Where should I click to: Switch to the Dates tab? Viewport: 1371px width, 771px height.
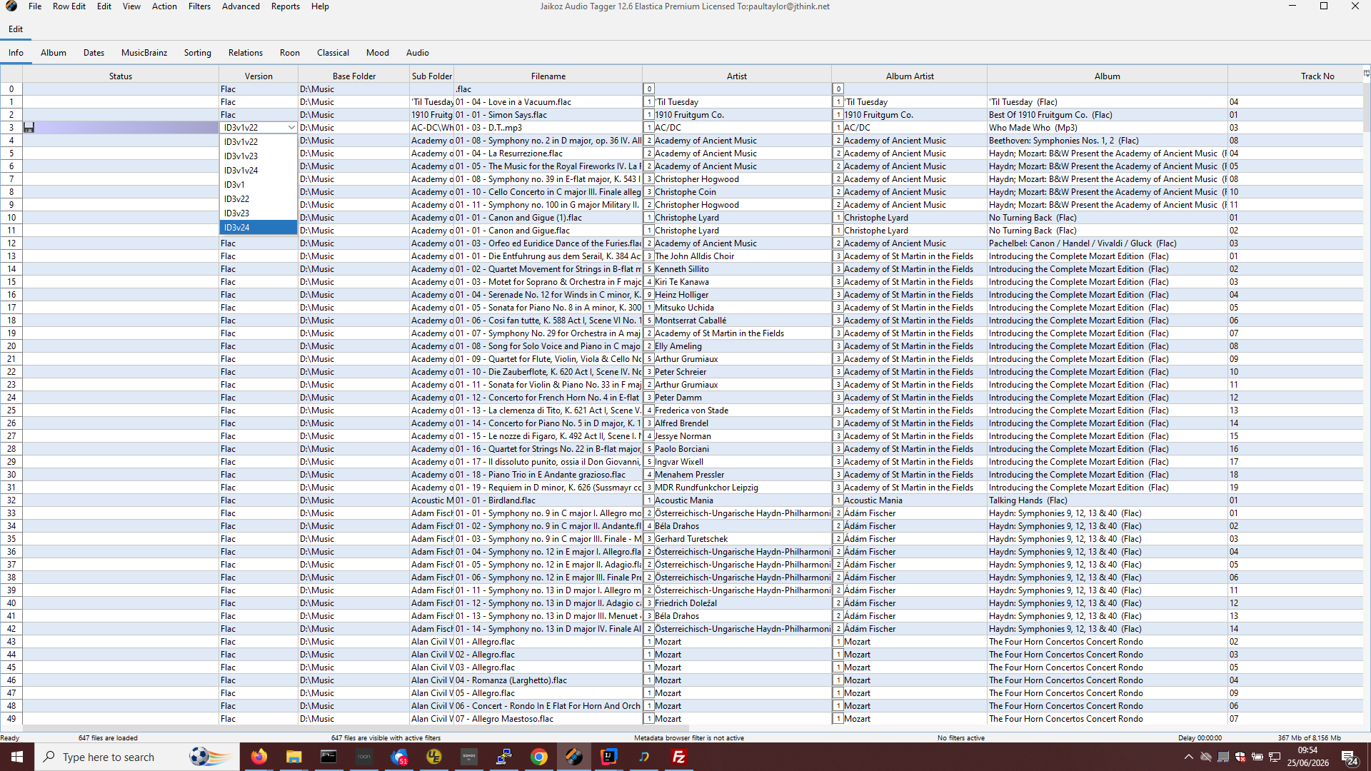94,53
